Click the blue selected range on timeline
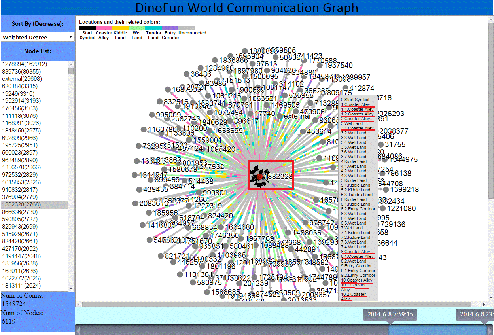Screen dimensions: 494x335 tap(437, 330)
